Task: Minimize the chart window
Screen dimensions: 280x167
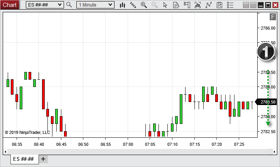Action: point(261,5)
